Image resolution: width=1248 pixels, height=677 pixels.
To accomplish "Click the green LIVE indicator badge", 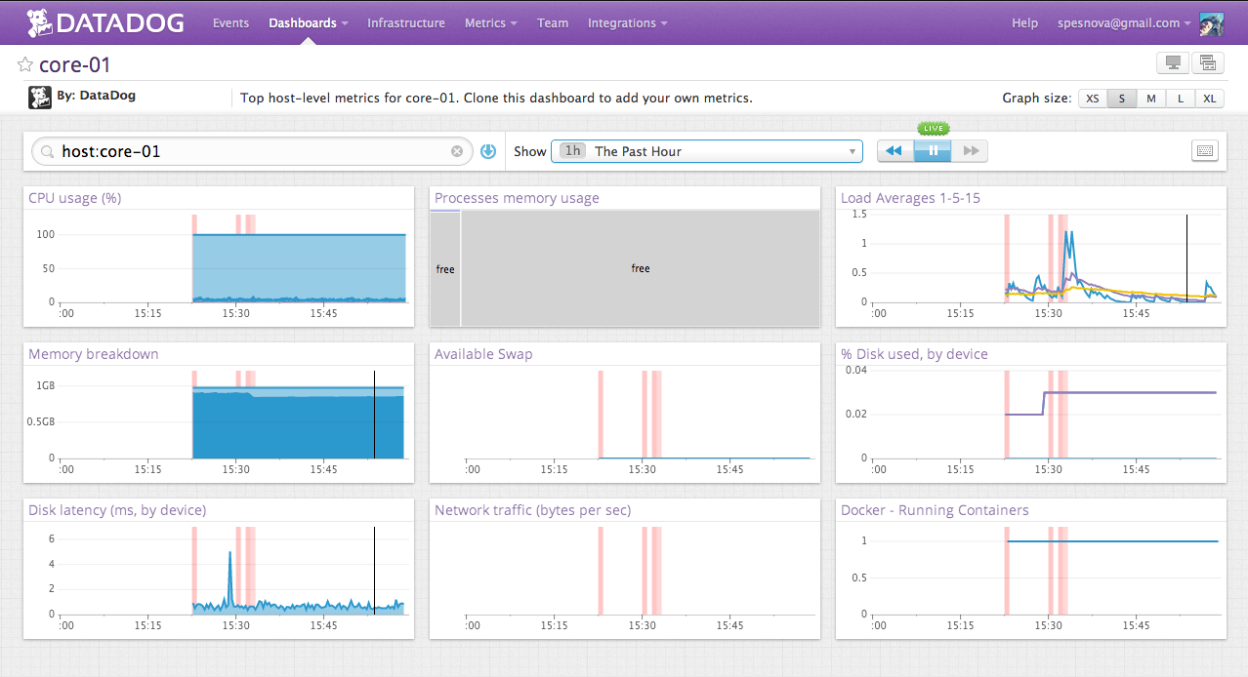I will 933,128.
